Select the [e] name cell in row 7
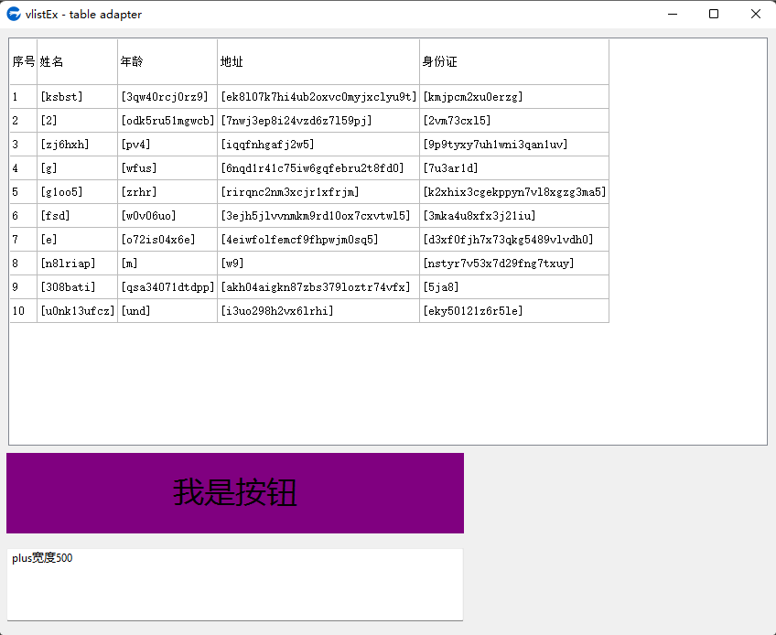The image size is (776, 635). coord(77,239)
